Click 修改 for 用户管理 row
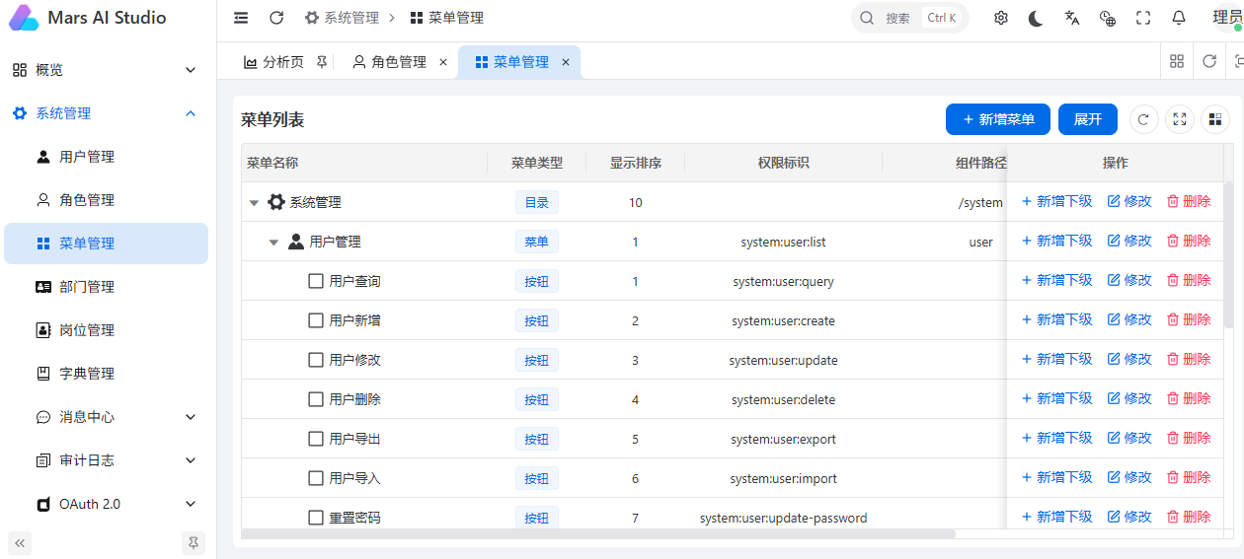 pyautogui.click(x=1129, y=241)
